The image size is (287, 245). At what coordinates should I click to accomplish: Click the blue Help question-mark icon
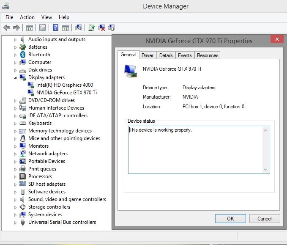click(x=56, y=28)
